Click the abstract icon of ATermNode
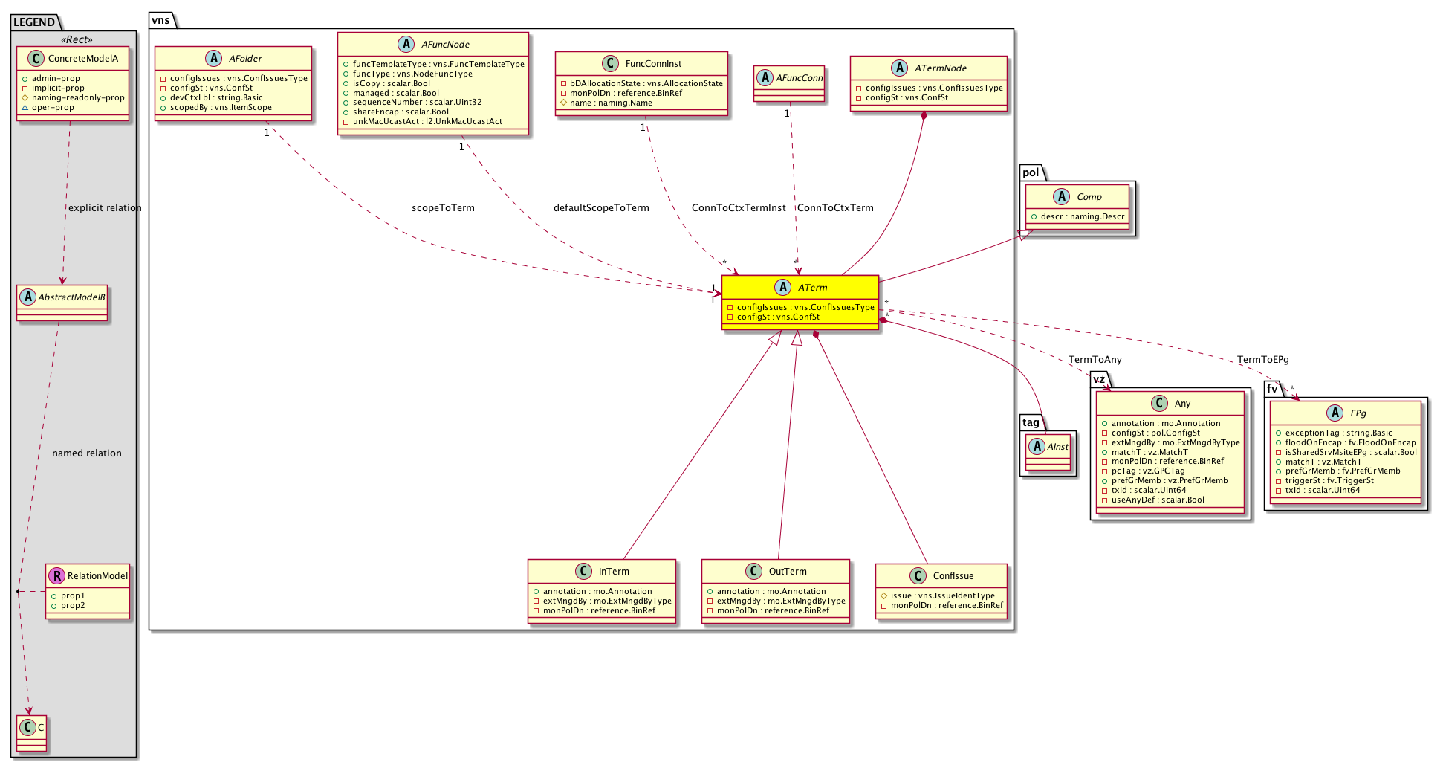Viewport: 1443px width, 765px height. [900, 68]
